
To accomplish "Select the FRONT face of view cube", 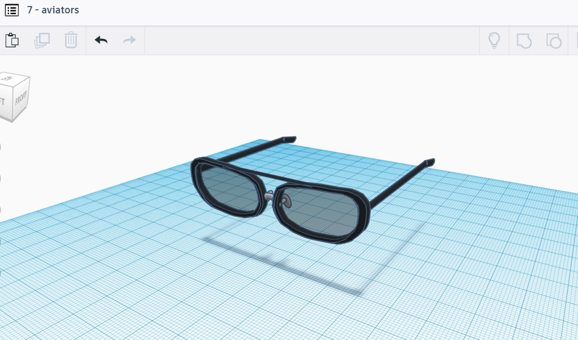I will pos(21,98).
